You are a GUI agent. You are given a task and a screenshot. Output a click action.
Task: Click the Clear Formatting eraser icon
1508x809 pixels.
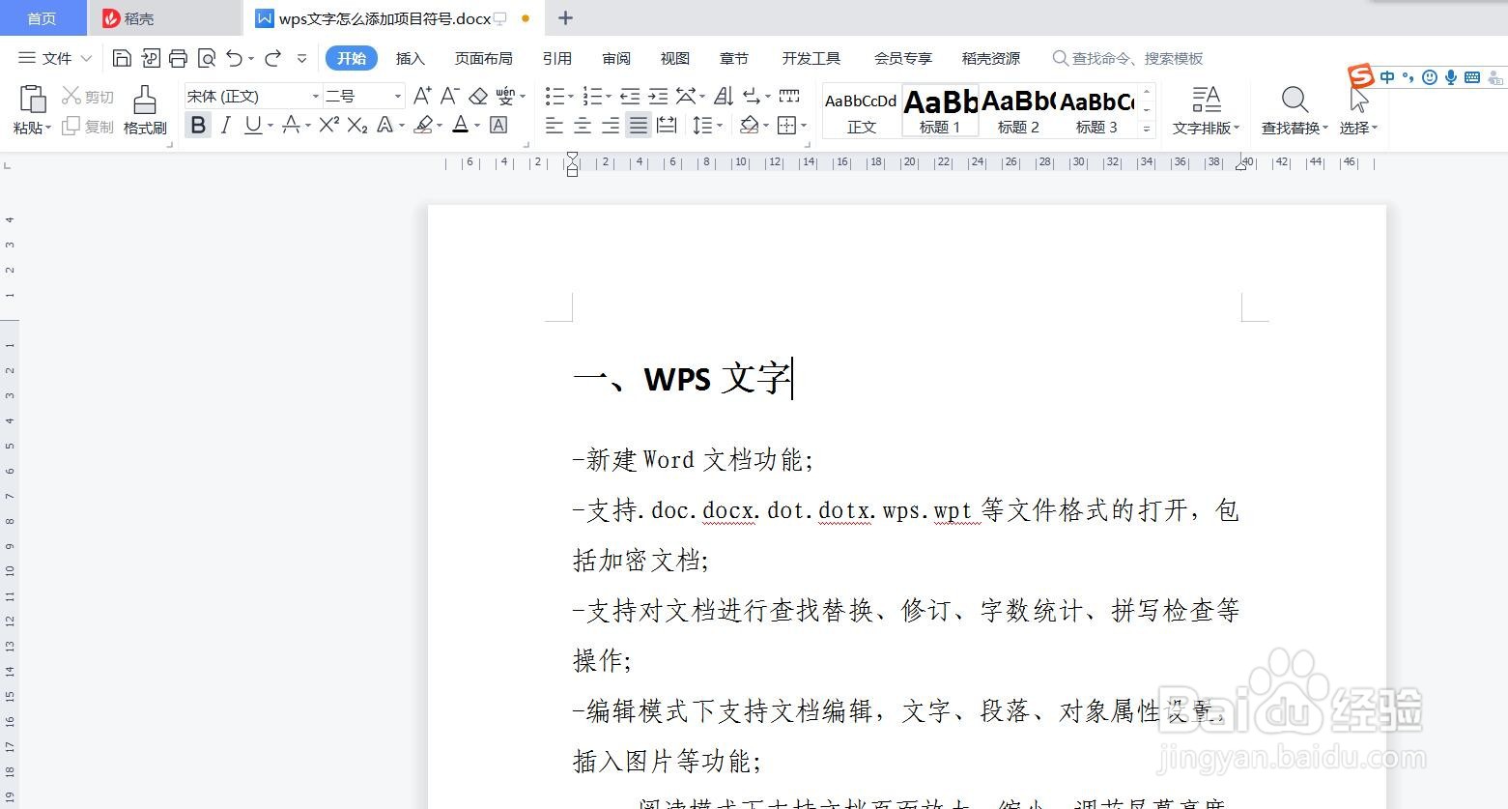[x=479, y=96]
